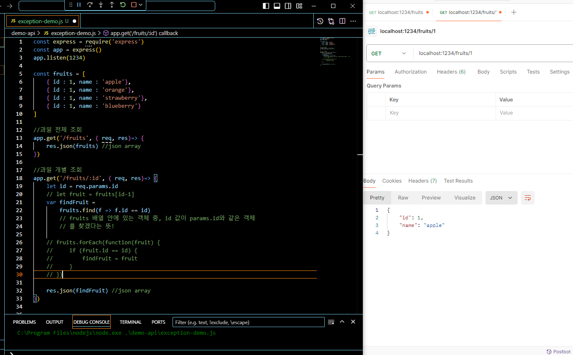Open the TERMINAL panel tab
The width and height of the screenshot is (573, 355).
[131, 322]
